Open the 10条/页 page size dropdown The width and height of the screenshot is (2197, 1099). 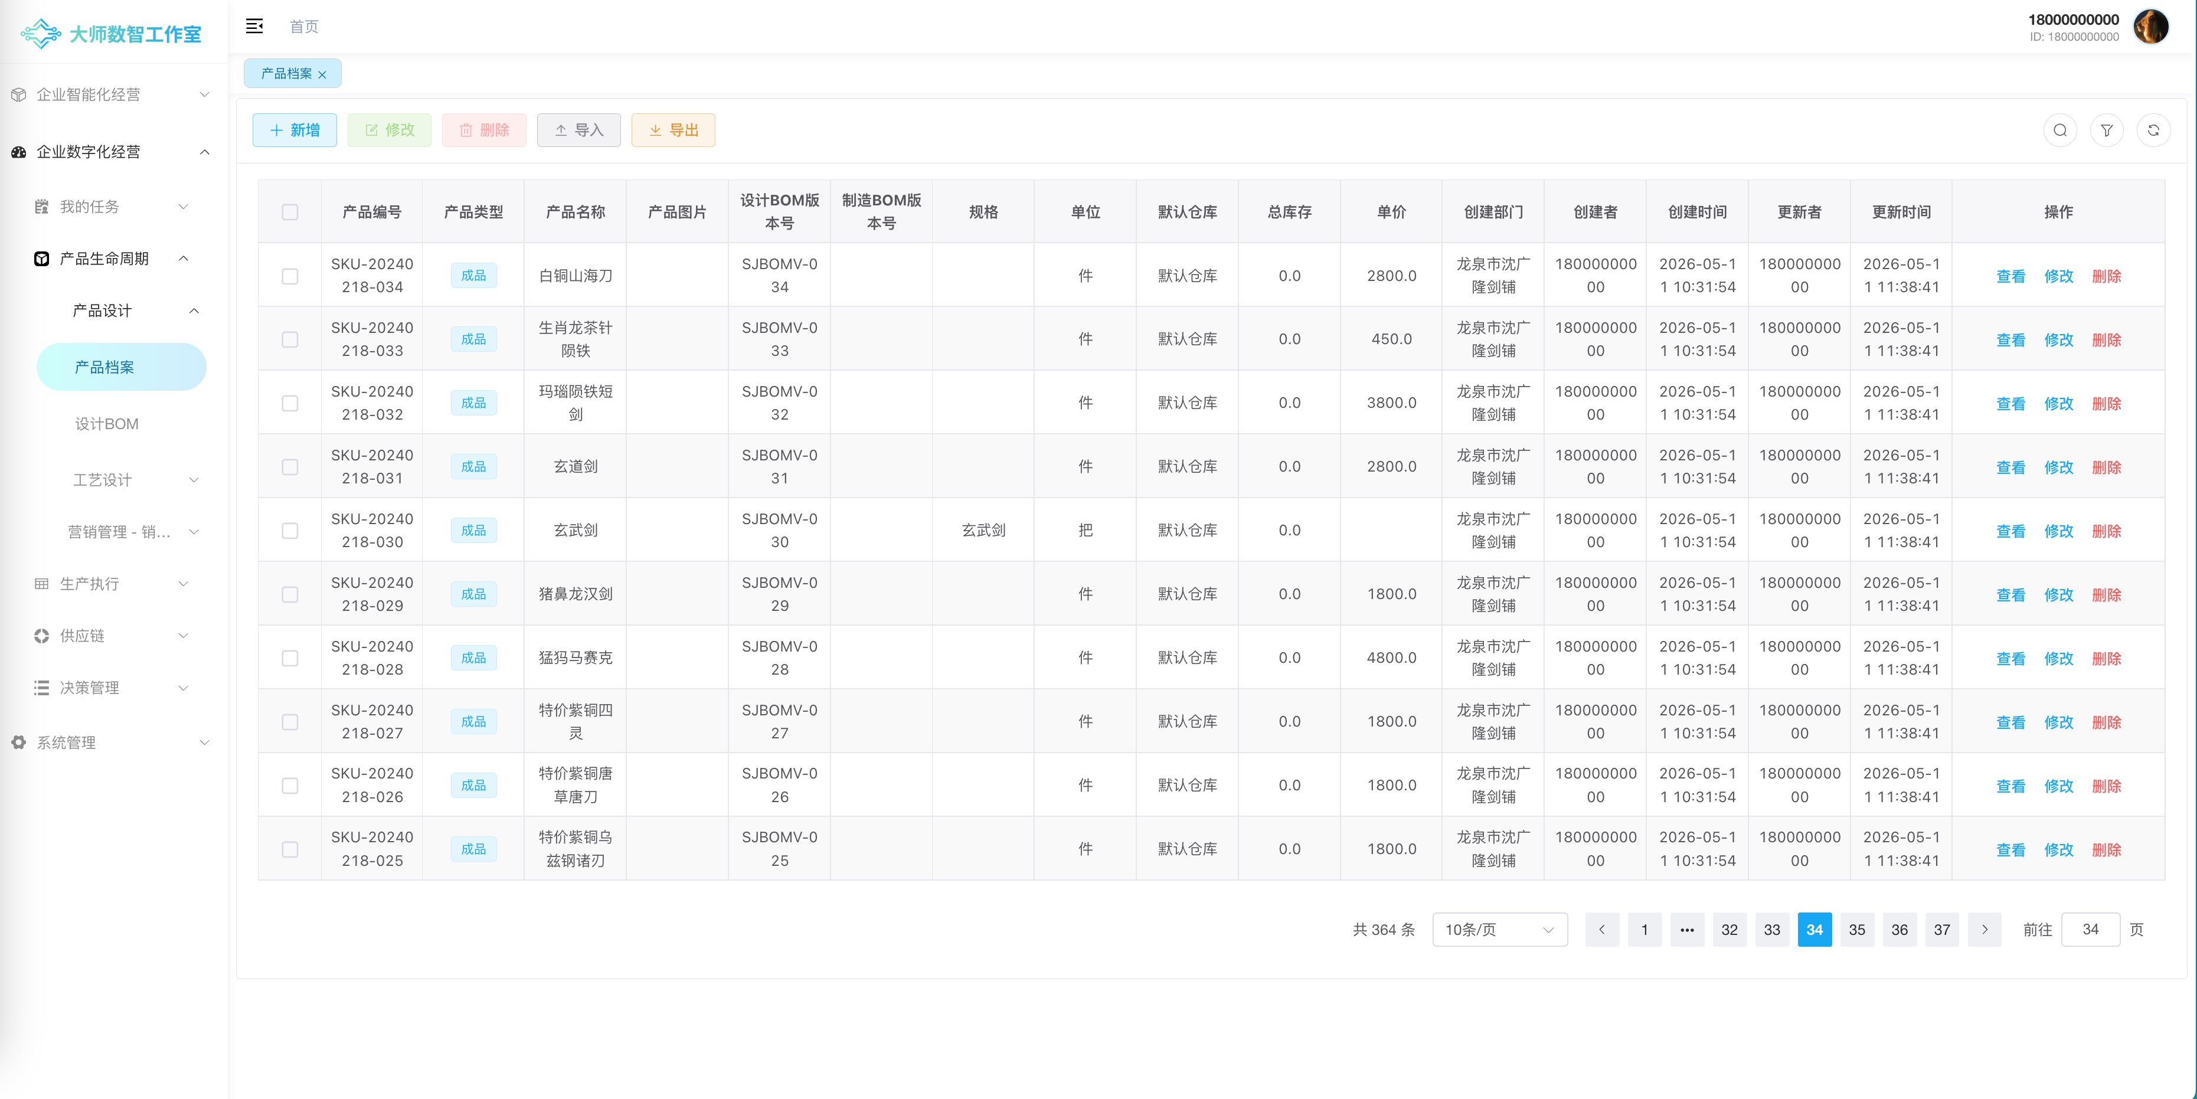pyautogui.click(x=1499, y=930)
